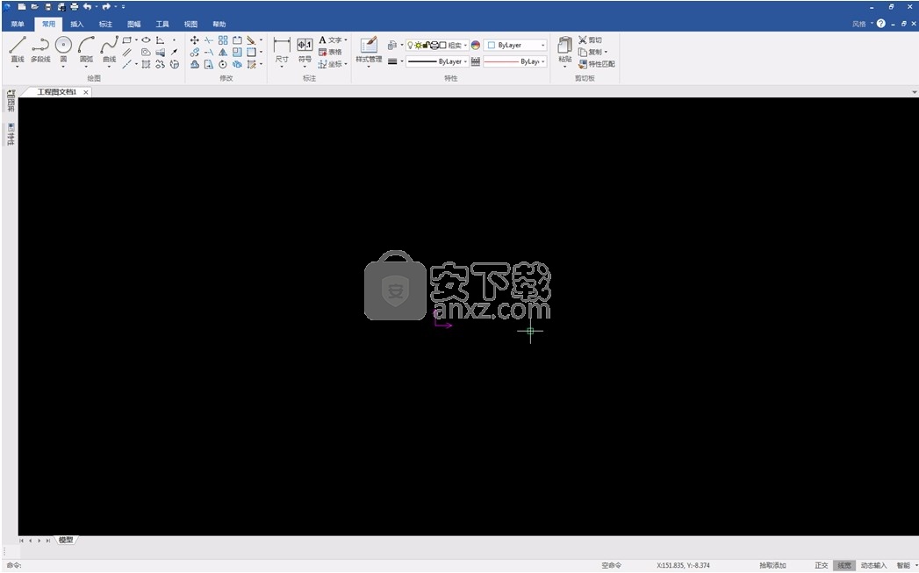Image resolution: width=919 pixels, height=573 pixels.
Task: Select the Circle (圆) tool
Action: 63,50
